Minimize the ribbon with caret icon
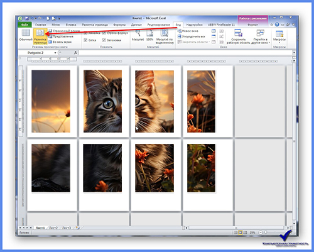 (272, 25)
